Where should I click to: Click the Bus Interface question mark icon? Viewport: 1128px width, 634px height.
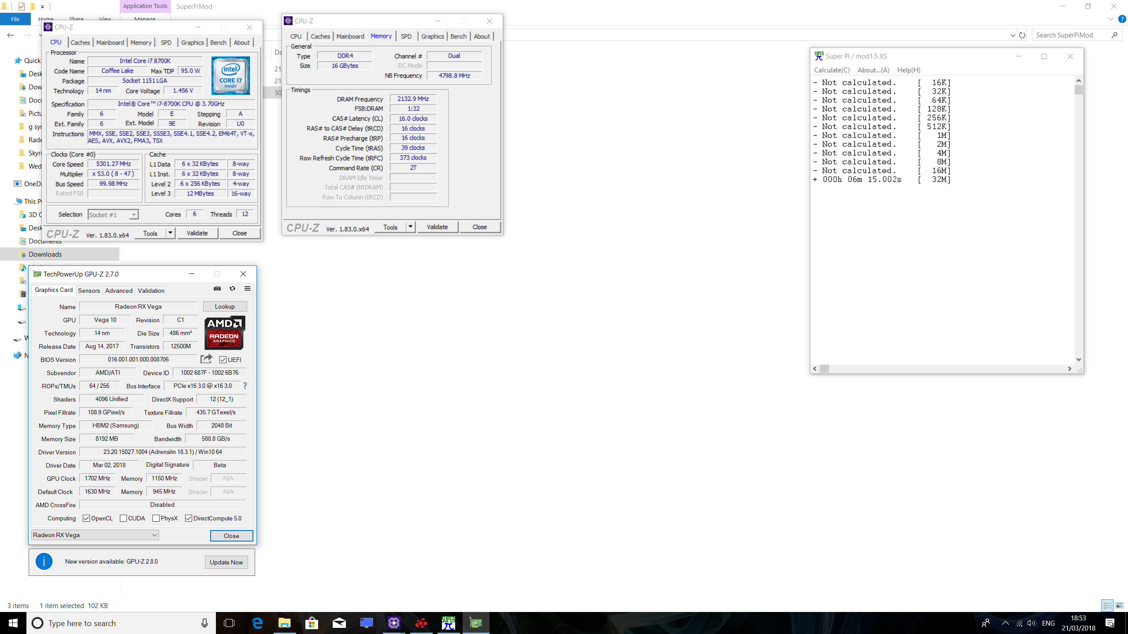(x=245, y=386)
